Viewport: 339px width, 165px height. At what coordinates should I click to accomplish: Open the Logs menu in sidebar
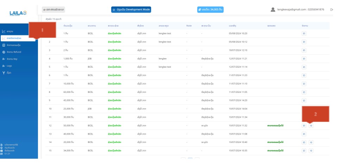coord(10,66)
